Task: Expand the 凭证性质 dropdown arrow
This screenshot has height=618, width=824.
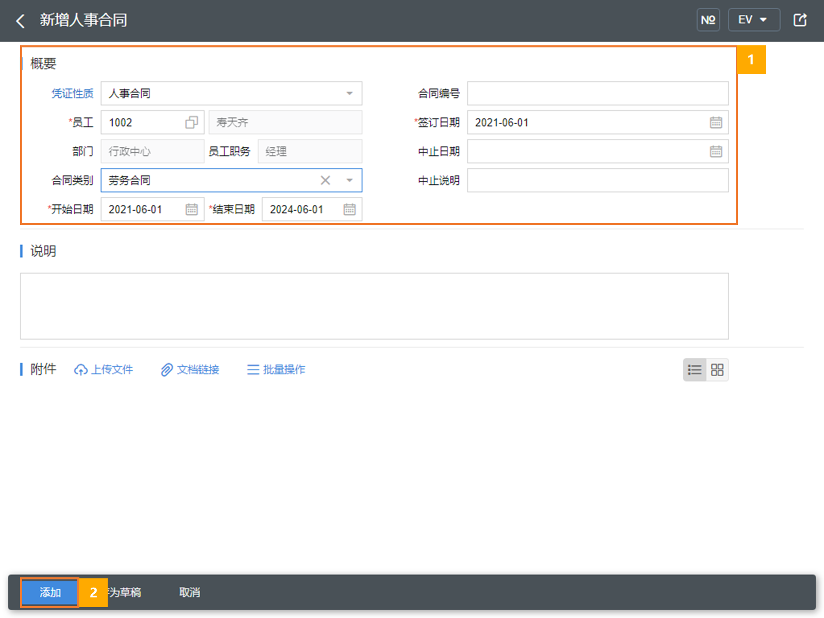Action: 349,94
